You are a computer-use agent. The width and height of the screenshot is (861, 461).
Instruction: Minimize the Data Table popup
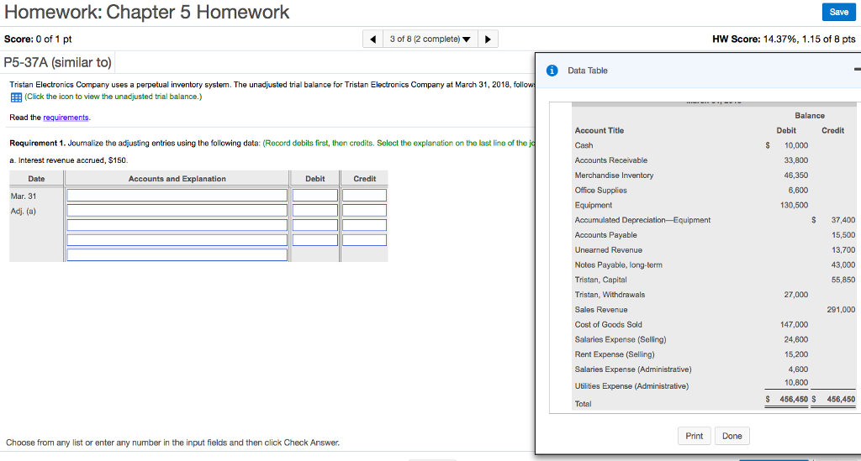click(857, 70)
